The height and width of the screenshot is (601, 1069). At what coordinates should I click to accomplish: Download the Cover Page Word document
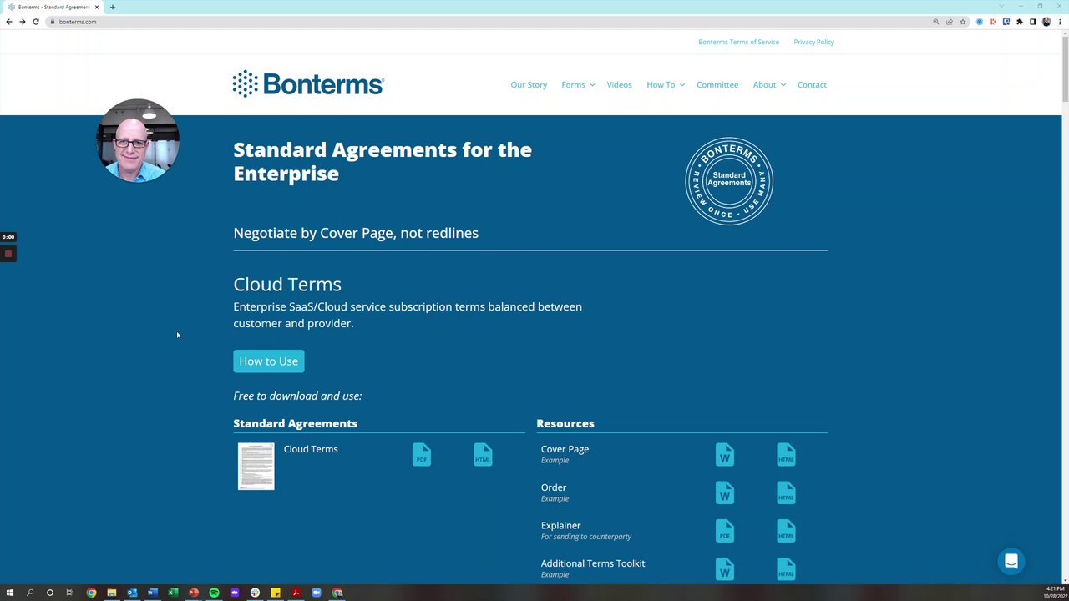click(x=724, y=454)
